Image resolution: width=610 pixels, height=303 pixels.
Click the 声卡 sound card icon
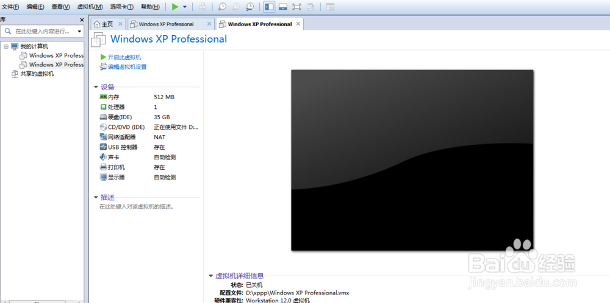(103, 157)
